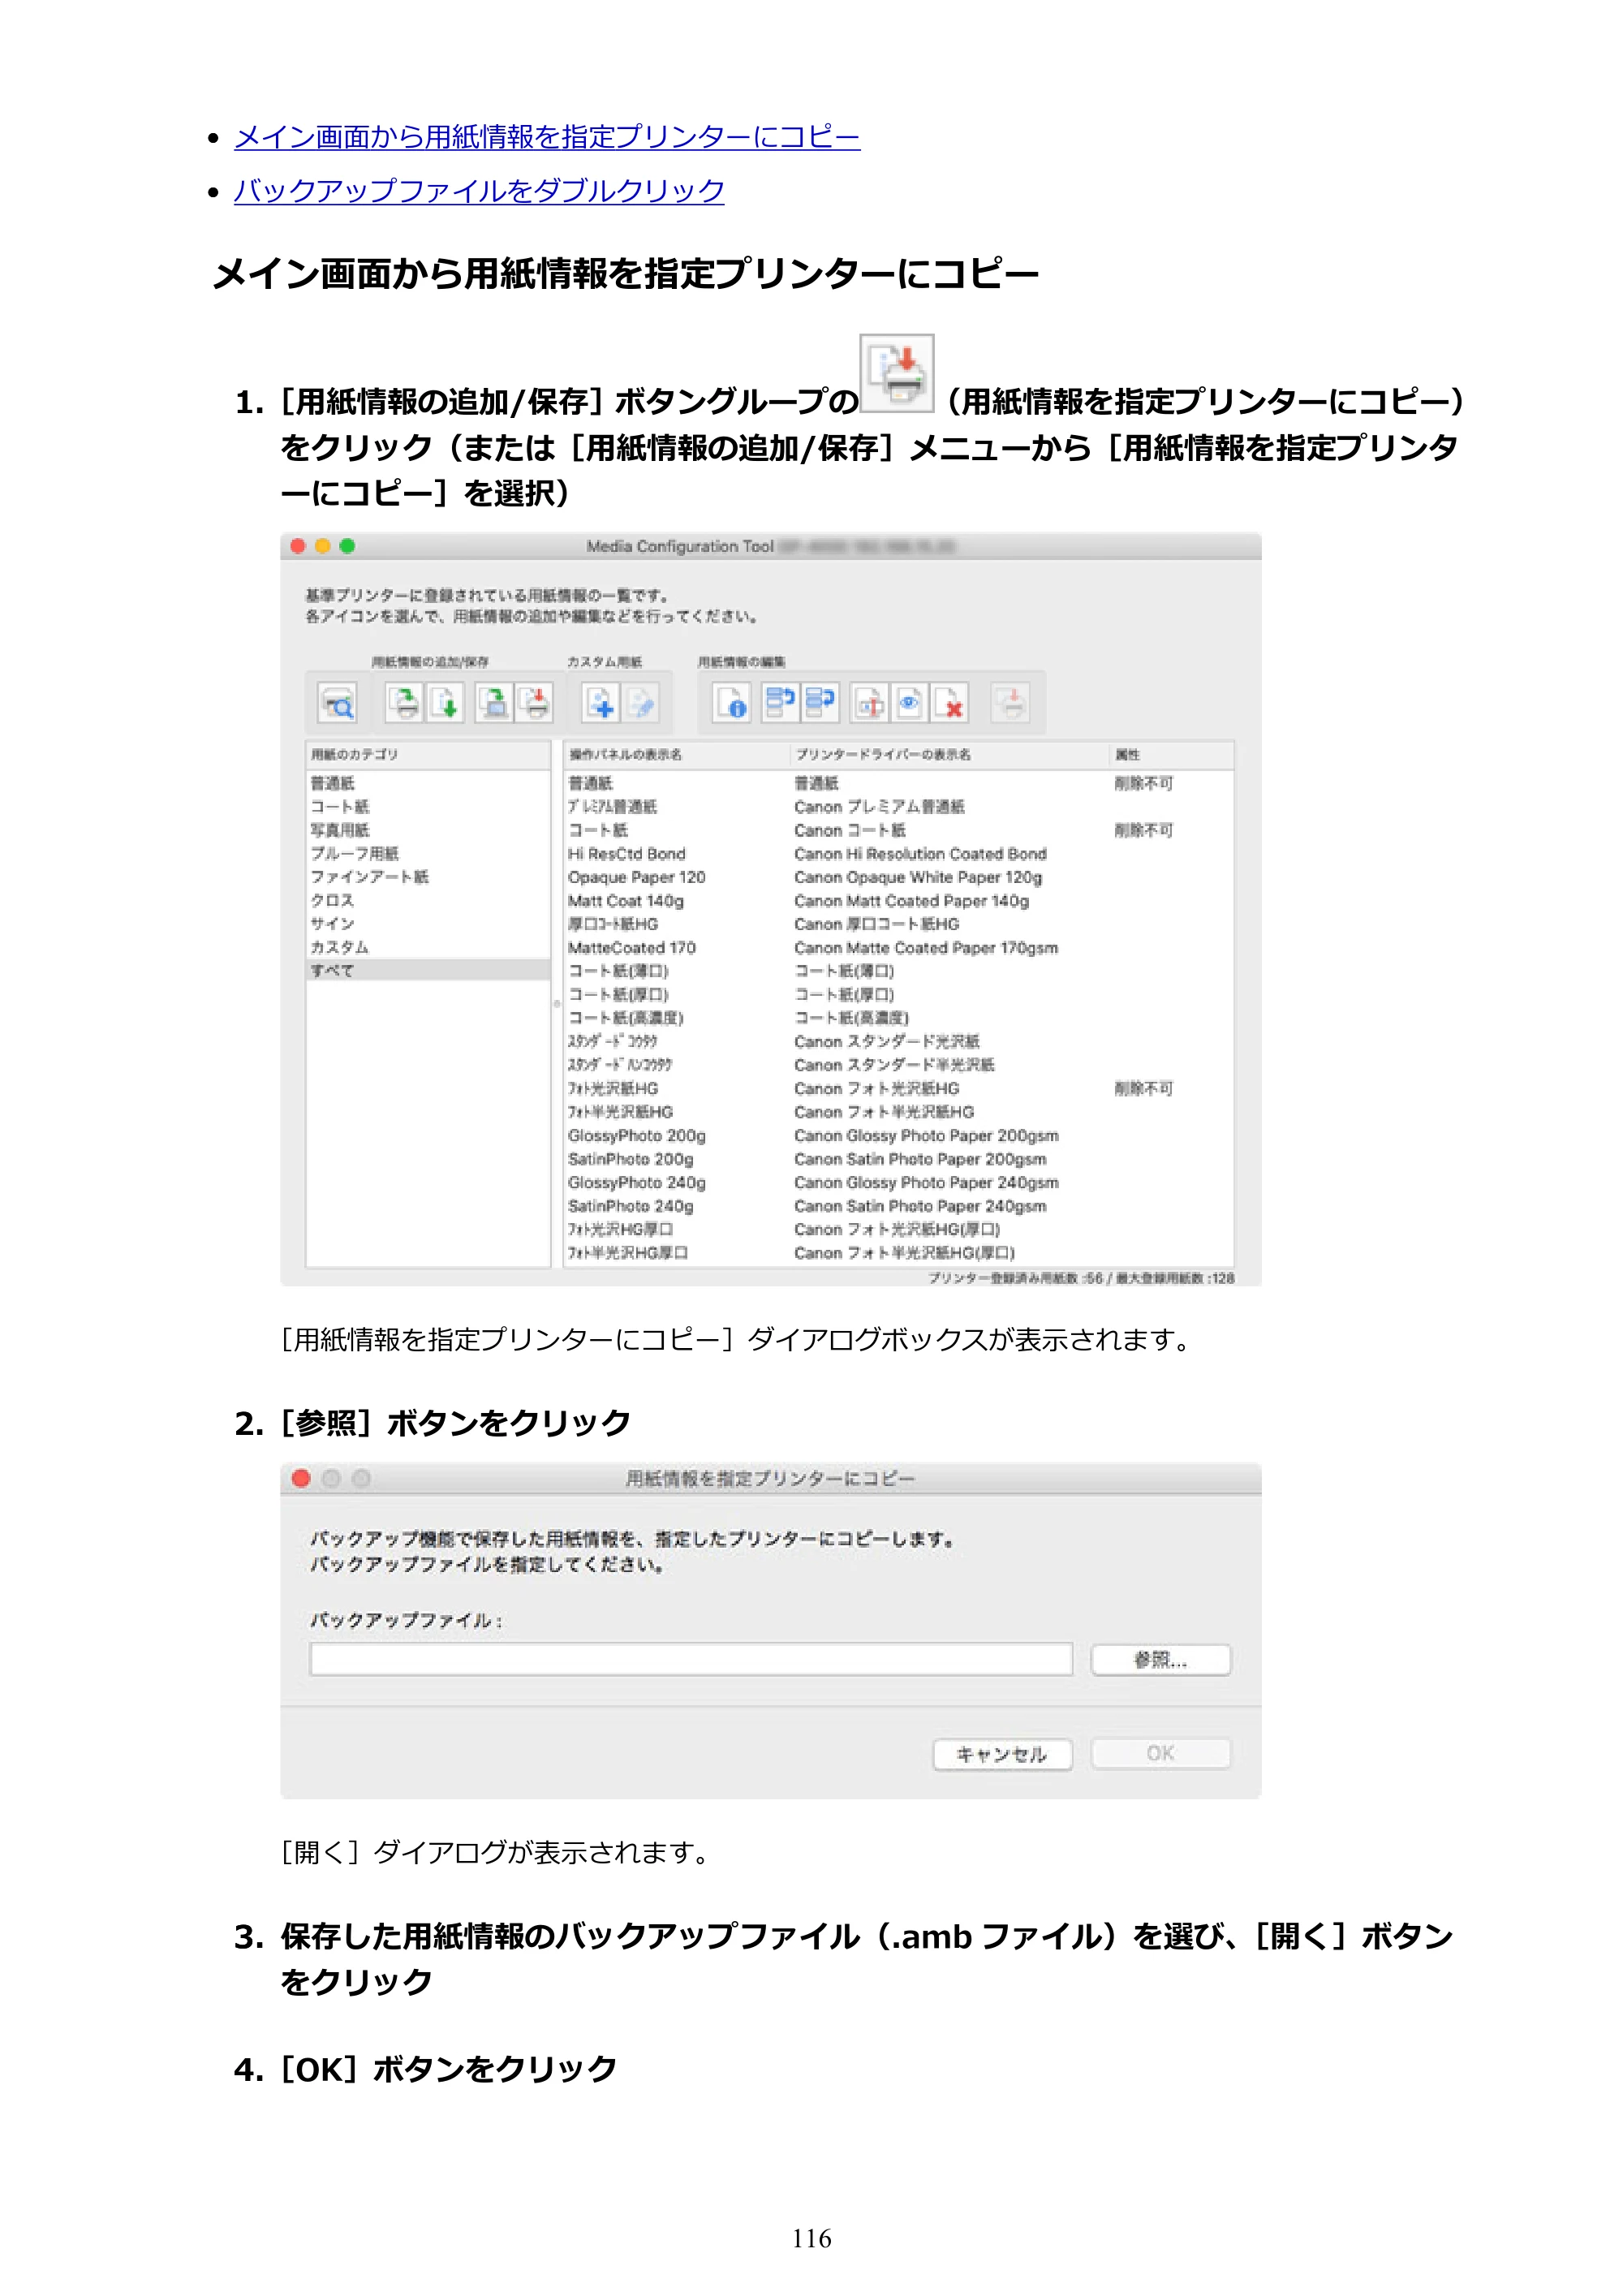Click the copy paper info to specified printer icon
This screenshot has height=2296, width=1623.
[535, 702]
